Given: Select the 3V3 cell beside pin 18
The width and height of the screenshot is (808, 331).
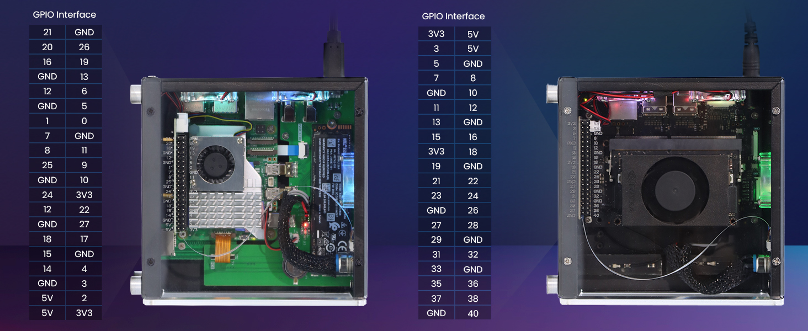Looking at the screenshot, I should [437, 151].
